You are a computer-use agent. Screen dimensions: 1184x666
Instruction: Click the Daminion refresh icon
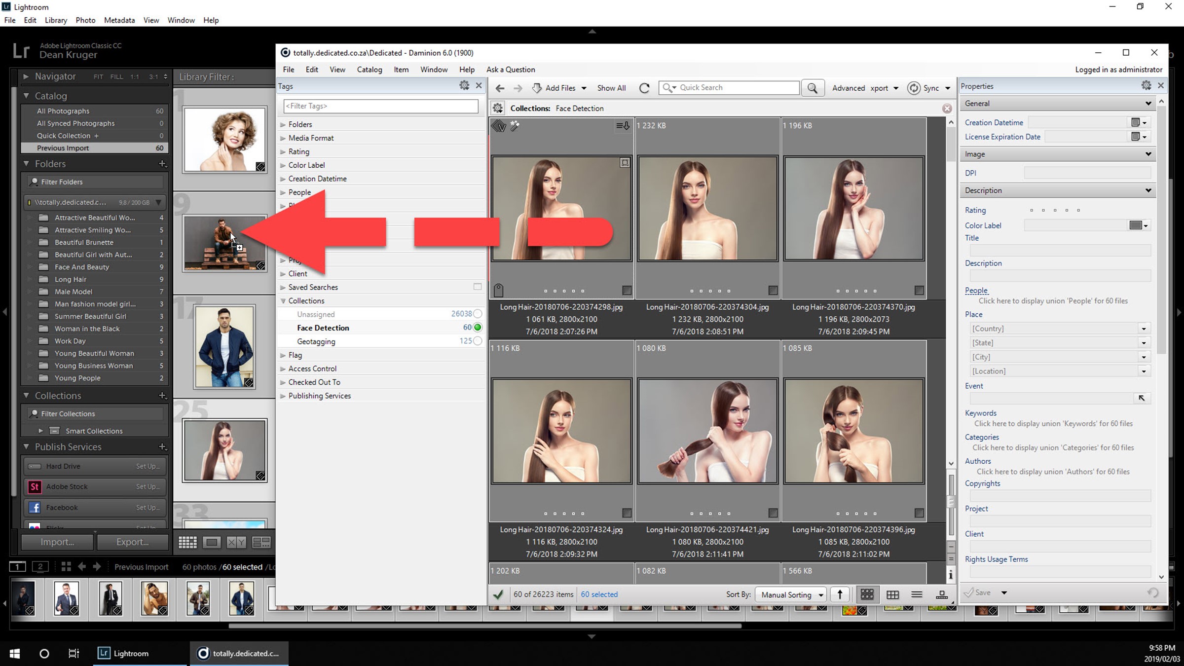coord(644,88)
